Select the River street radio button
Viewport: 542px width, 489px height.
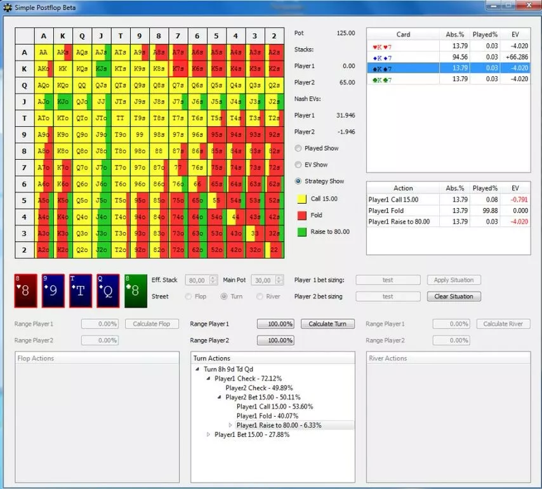[x=260, y=296]
